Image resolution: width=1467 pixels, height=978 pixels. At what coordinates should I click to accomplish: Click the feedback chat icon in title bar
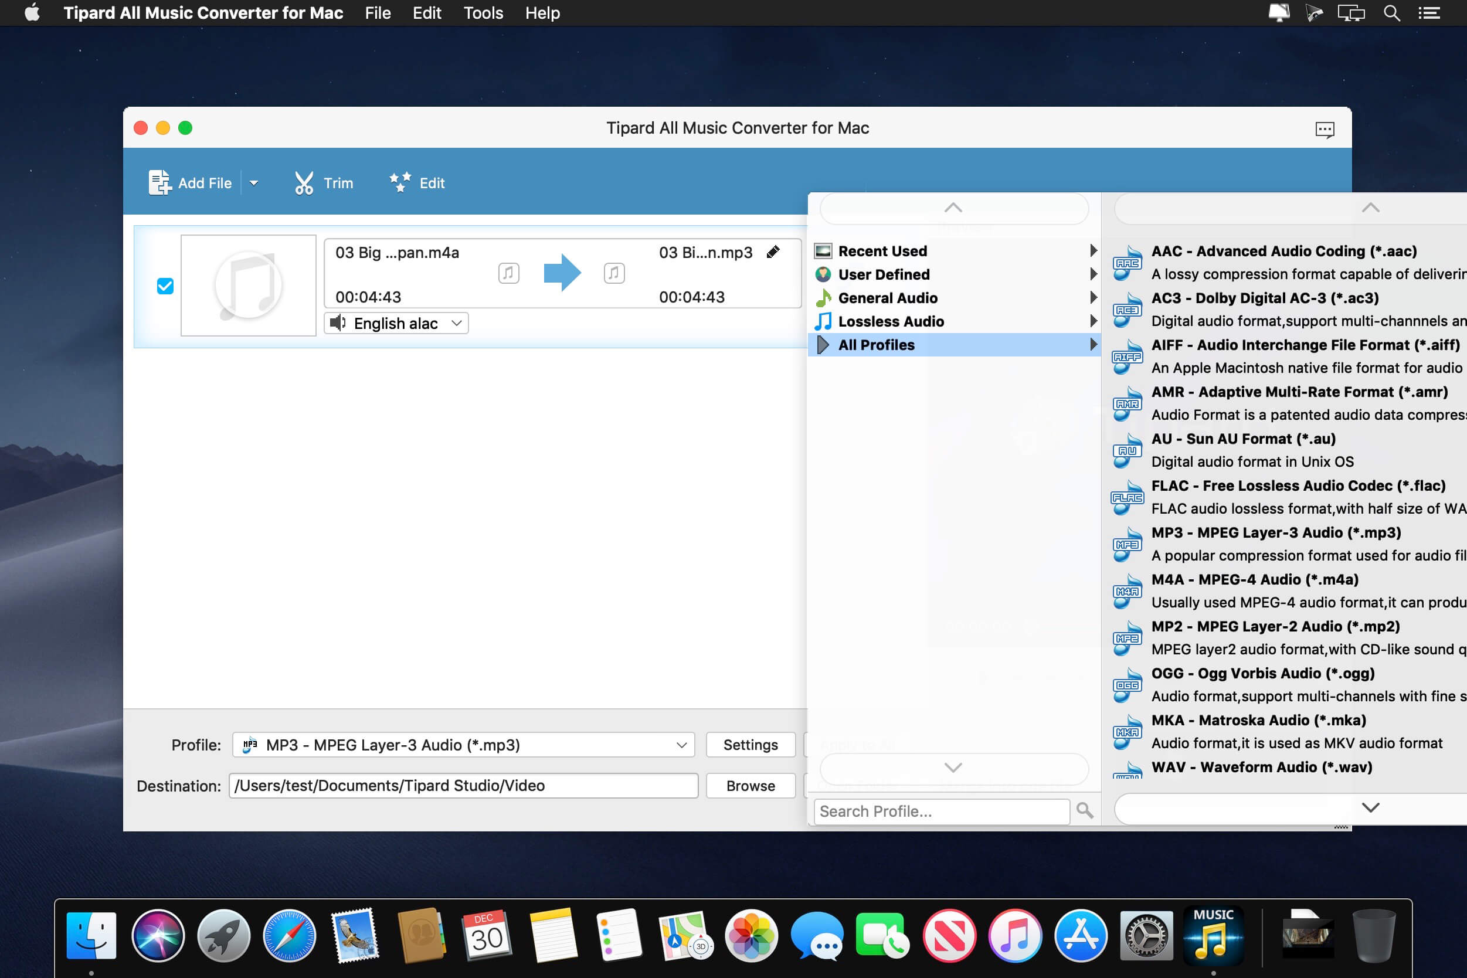pyautogui.click(x=1324, y=129)
